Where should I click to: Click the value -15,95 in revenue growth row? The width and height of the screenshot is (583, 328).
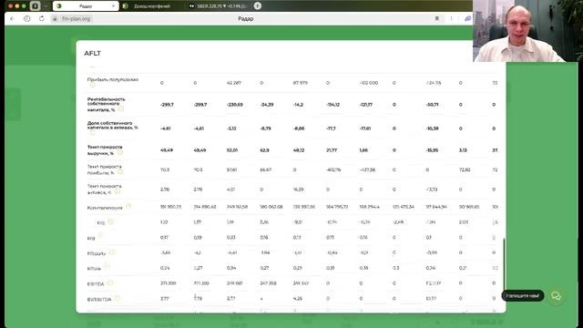tap(432, 150)
